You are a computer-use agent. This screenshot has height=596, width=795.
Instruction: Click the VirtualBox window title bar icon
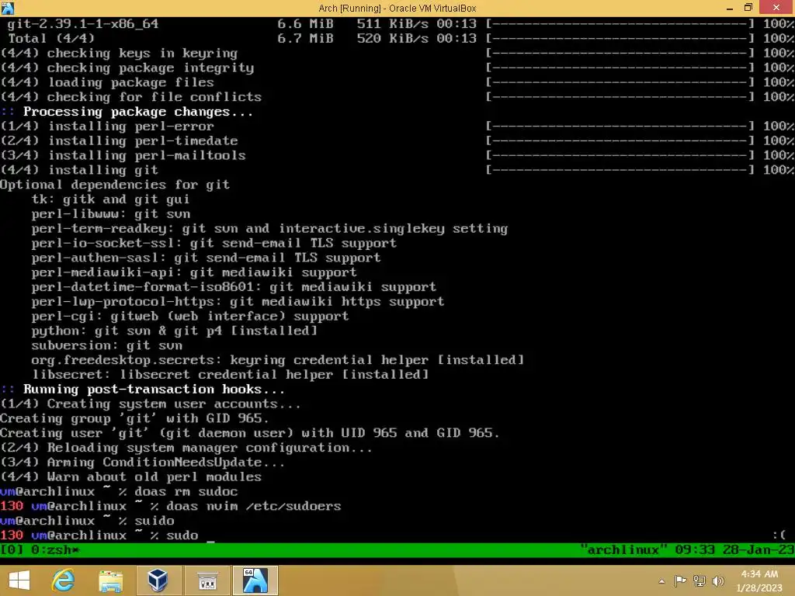8,8
